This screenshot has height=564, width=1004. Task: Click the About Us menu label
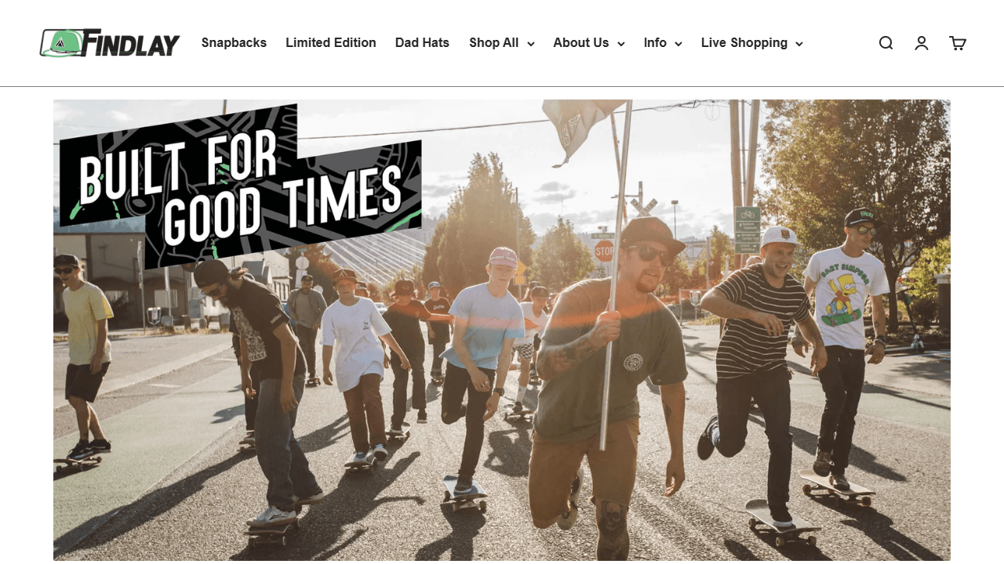click(x=581, y=43)
